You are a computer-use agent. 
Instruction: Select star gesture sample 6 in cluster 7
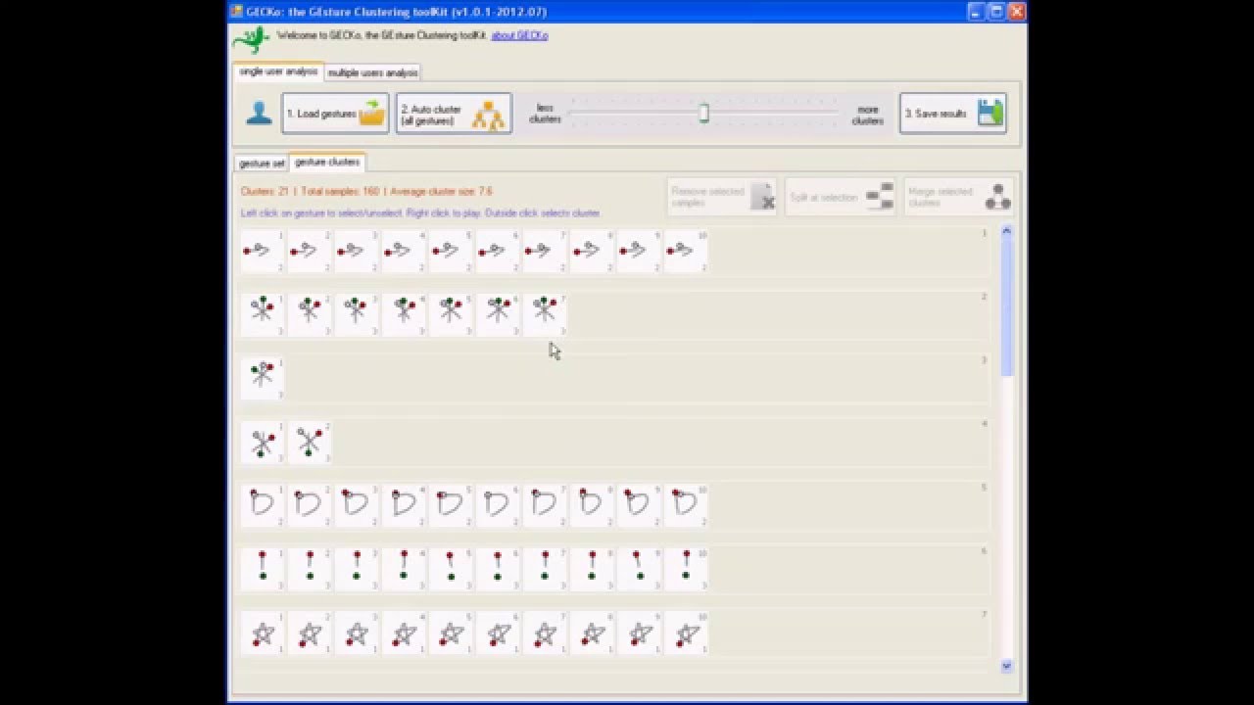pos(497,634)
